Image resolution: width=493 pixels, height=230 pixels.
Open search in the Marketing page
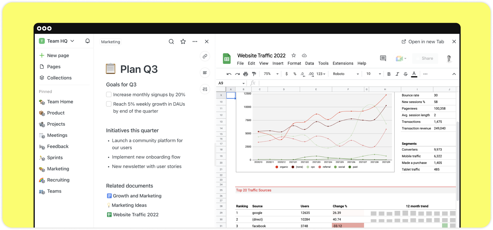point(171,42)
